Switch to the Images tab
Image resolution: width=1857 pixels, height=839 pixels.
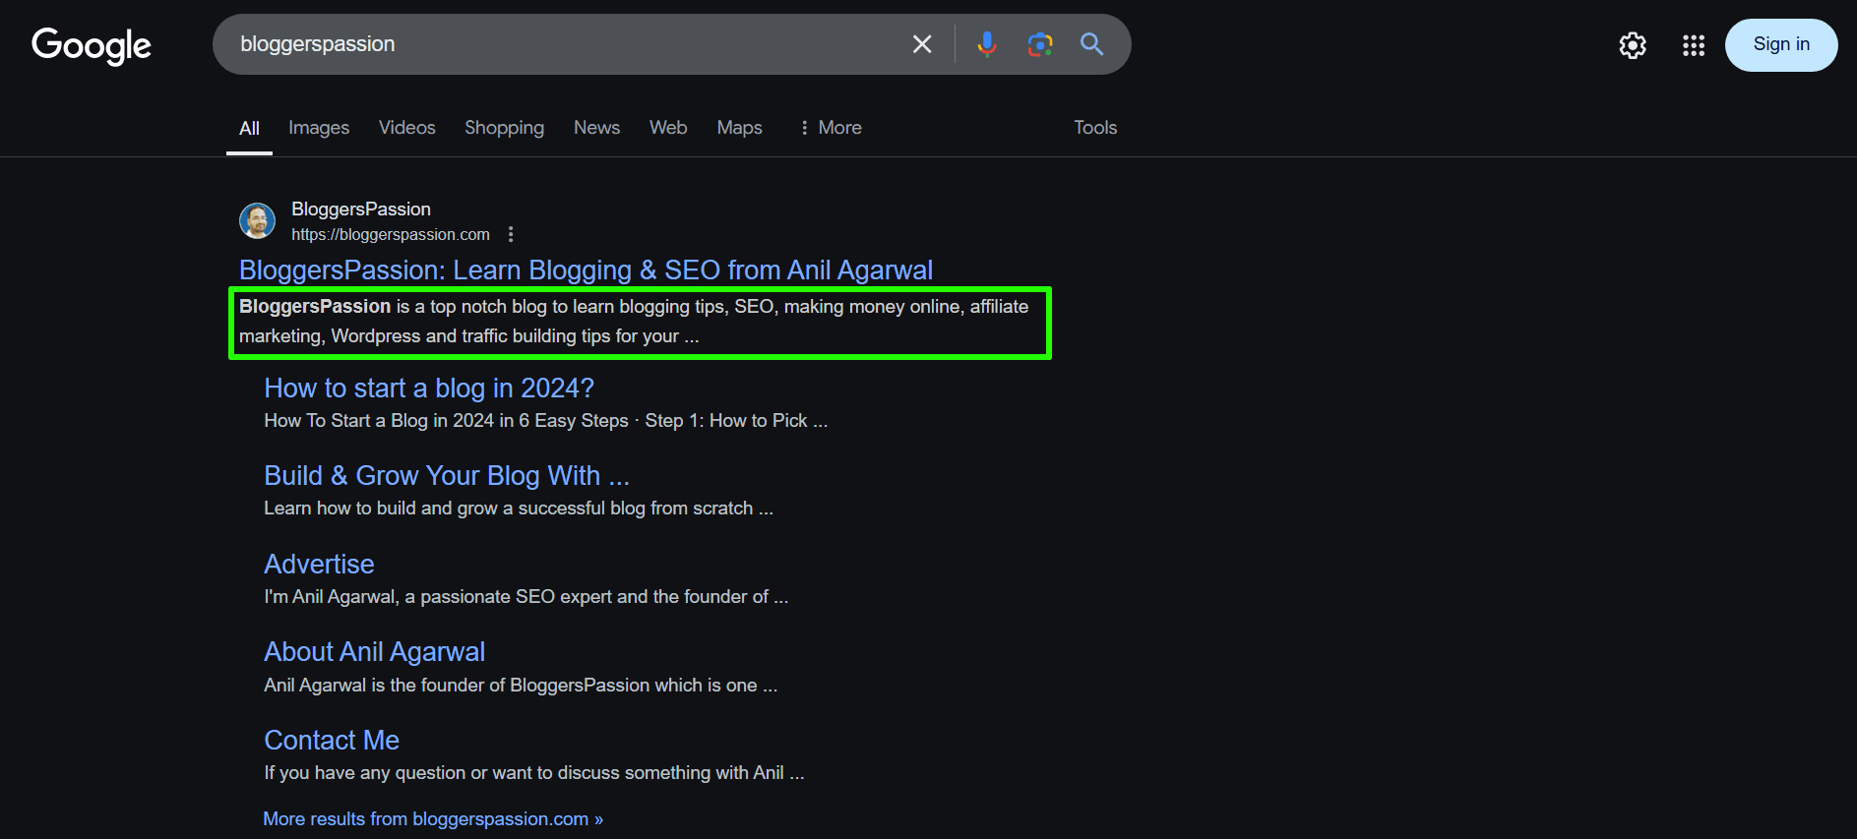[x=319, y=128]
